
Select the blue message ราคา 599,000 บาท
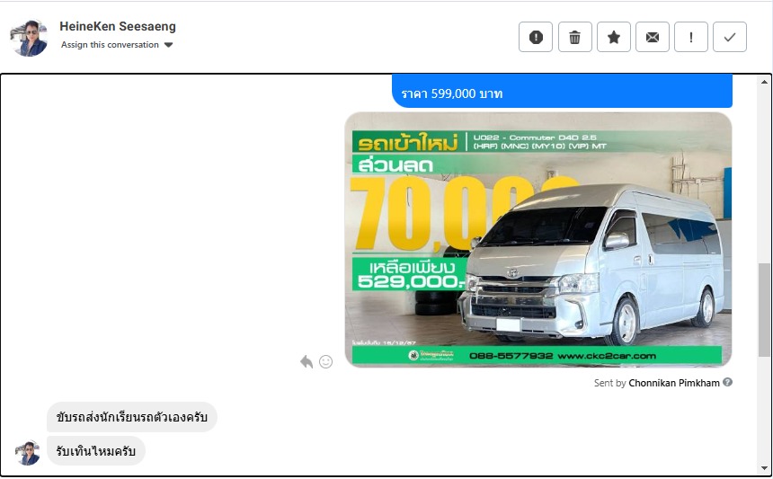562,91
